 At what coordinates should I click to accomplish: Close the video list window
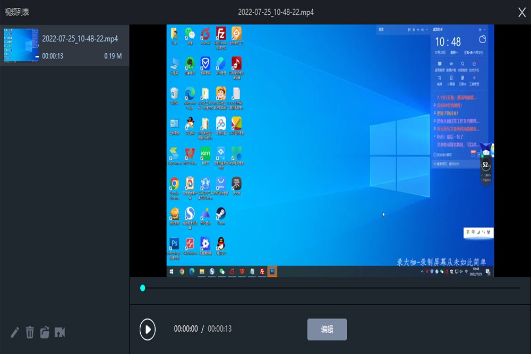coord(522,12)
